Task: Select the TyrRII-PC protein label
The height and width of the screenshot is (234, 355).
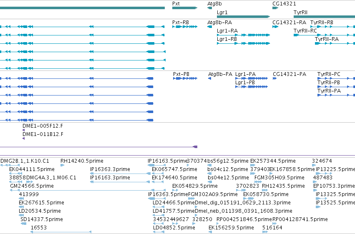Action: point(329,74)
